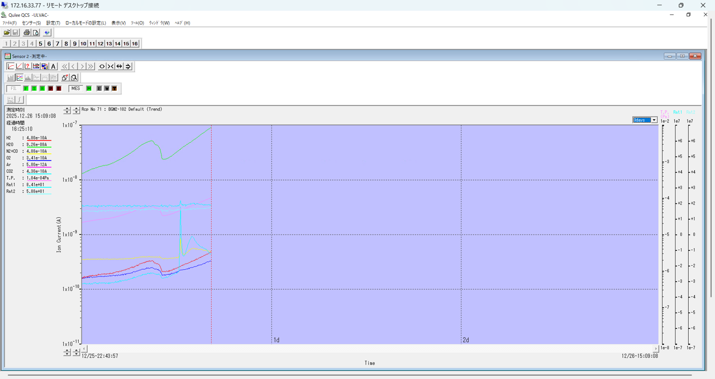Select the filled spectrum peaks graph icon

[x=28, y=77]
